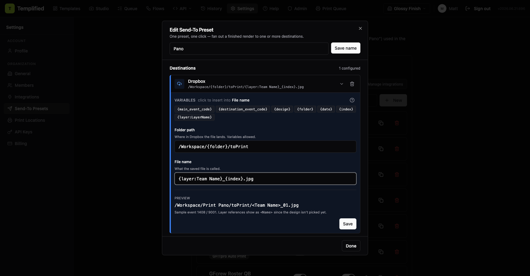Screen dimensions: 530x276
Task: Open variables help question icon
Action: (352, 100)
